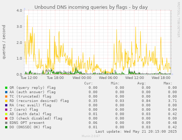
Task: Click the 'CD (check disabled) flag' legend label
Action: pos(36,118)
